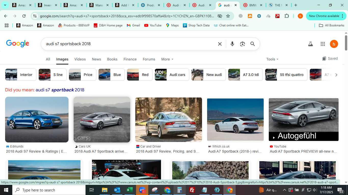
Task: Switch to the News results tab
Action: (96, 59)
